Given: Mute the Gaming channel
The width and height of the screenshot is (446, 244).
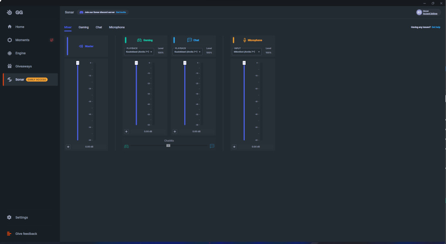Looking at the screenshot, I should coord(127,131).
